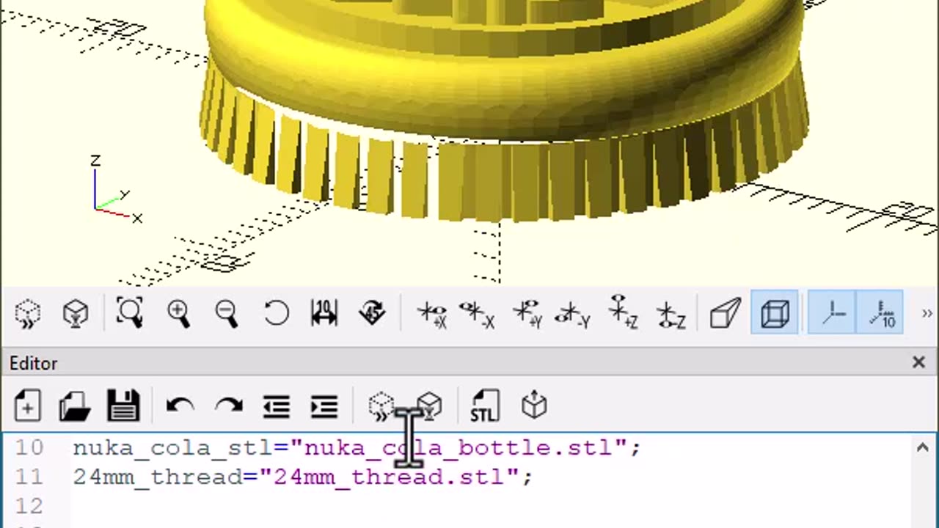Image resolution: width=939 pixels, height=528 pixels.
Task: Close the Editor panel
Action: pos(918,362)
